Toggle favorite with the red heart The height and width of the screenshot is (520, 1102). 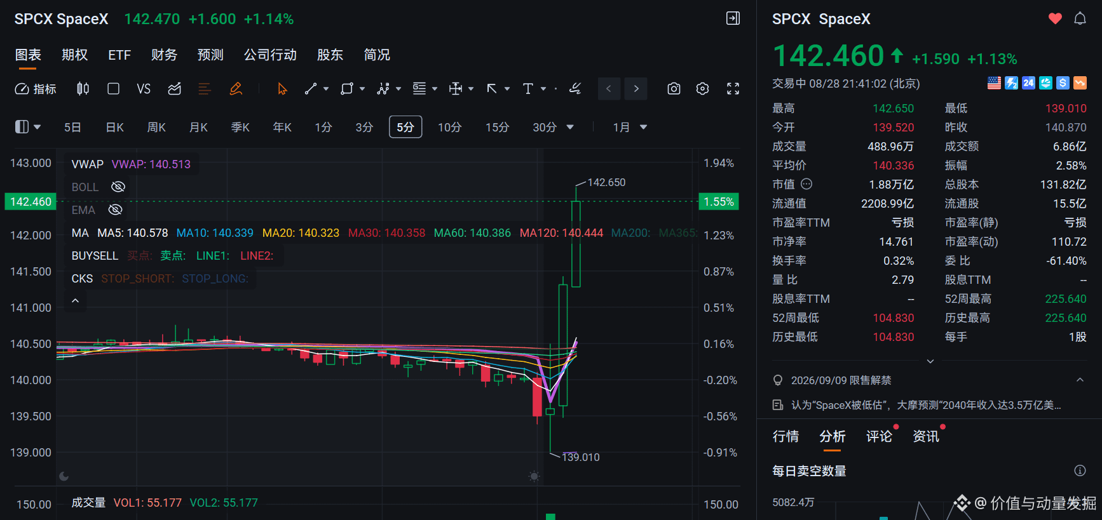pyautogui.click(x=1055, y=18)
